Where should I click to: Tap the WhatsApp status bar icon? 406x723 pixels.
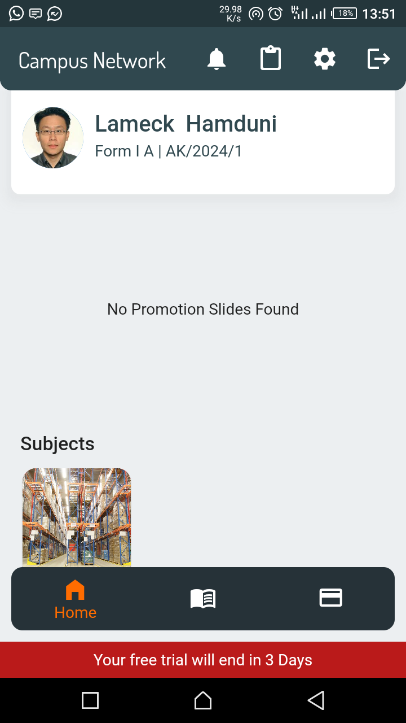(x=16, y=14)
